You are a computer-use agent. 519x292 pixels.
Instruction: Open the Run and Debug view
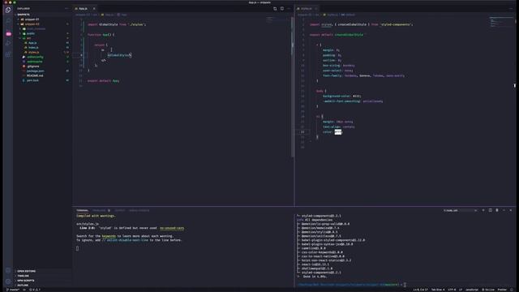point(8,43)
